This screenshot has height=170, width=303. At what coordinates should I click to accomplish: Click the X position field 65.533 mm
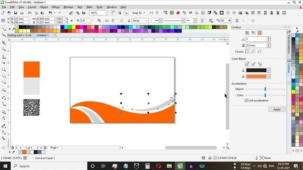[x=19, y=19]
